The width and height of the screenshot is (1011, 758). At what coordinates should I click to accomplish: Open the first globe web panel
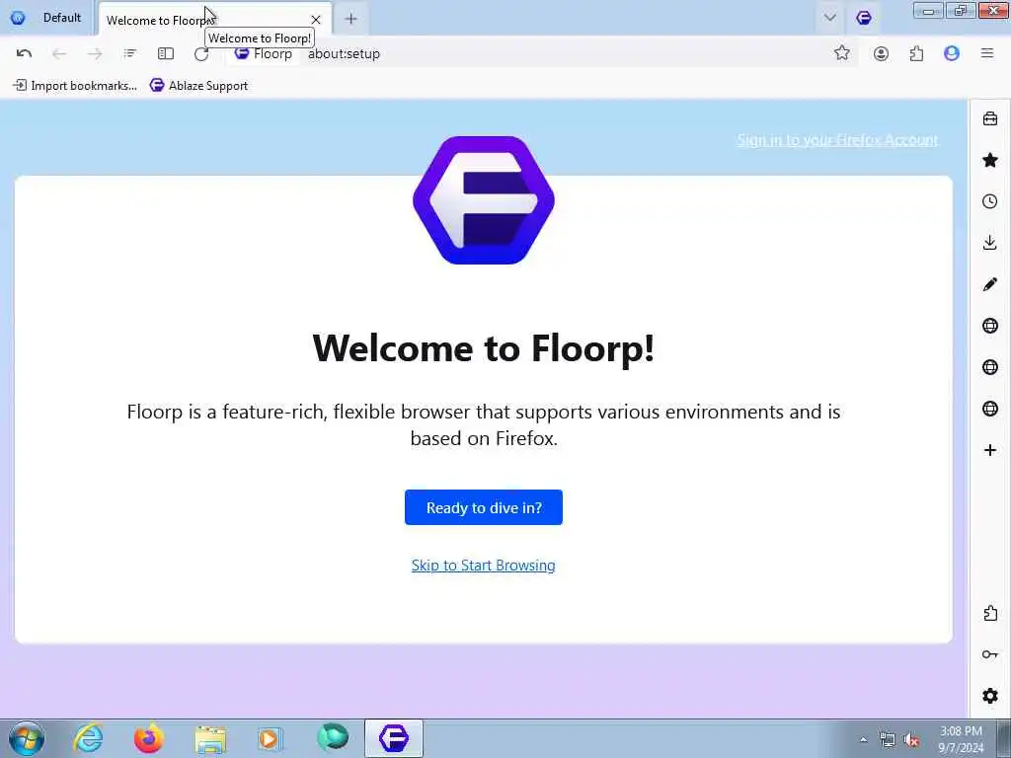pos(990,326)
